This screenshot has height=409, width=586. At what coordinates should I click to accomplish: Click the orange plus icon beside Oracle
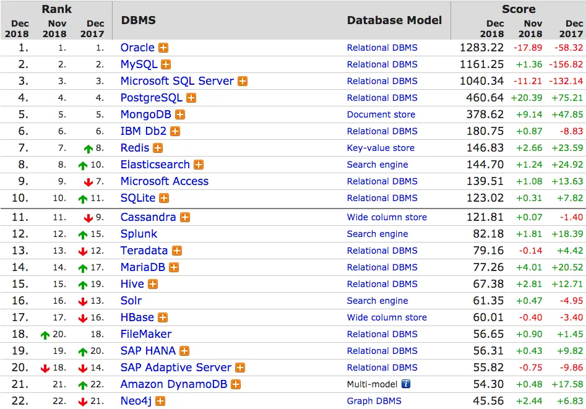pos(163,48)
